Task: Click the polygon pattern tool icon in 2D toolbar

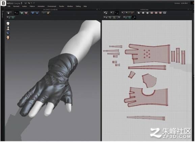Action: point(139,13)
